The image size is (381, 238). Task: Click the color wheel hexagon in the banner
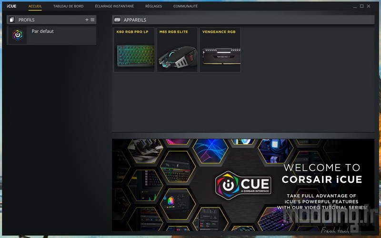tap(178, 204)
